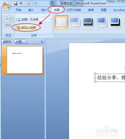Switch to the 插入 ribbon tab

(31, 10)
